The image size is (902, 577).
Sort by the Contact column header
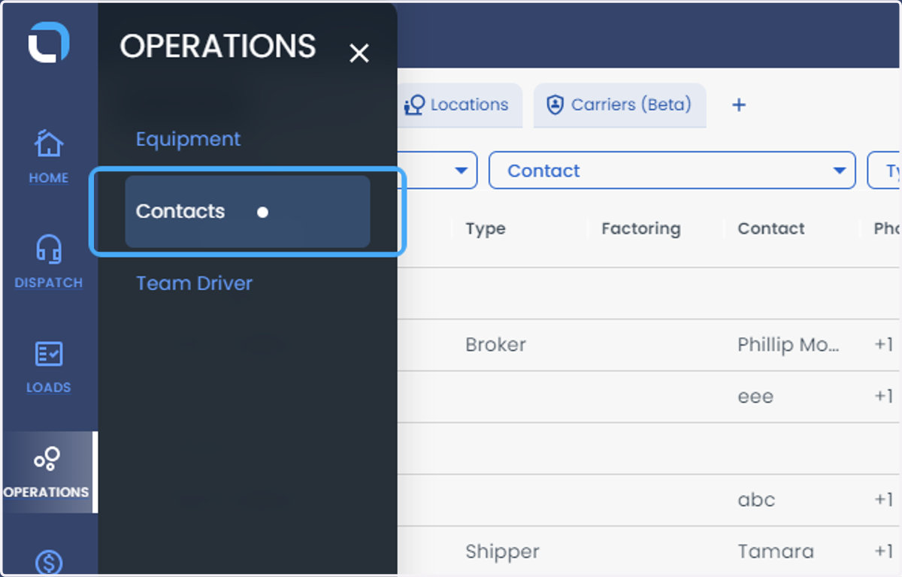click(771, 228)
